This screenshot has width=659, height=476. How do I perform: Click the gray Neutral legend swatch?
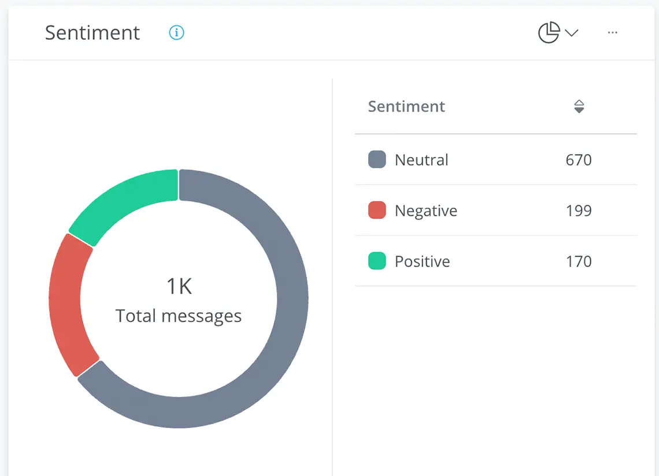tap(377, 160)
